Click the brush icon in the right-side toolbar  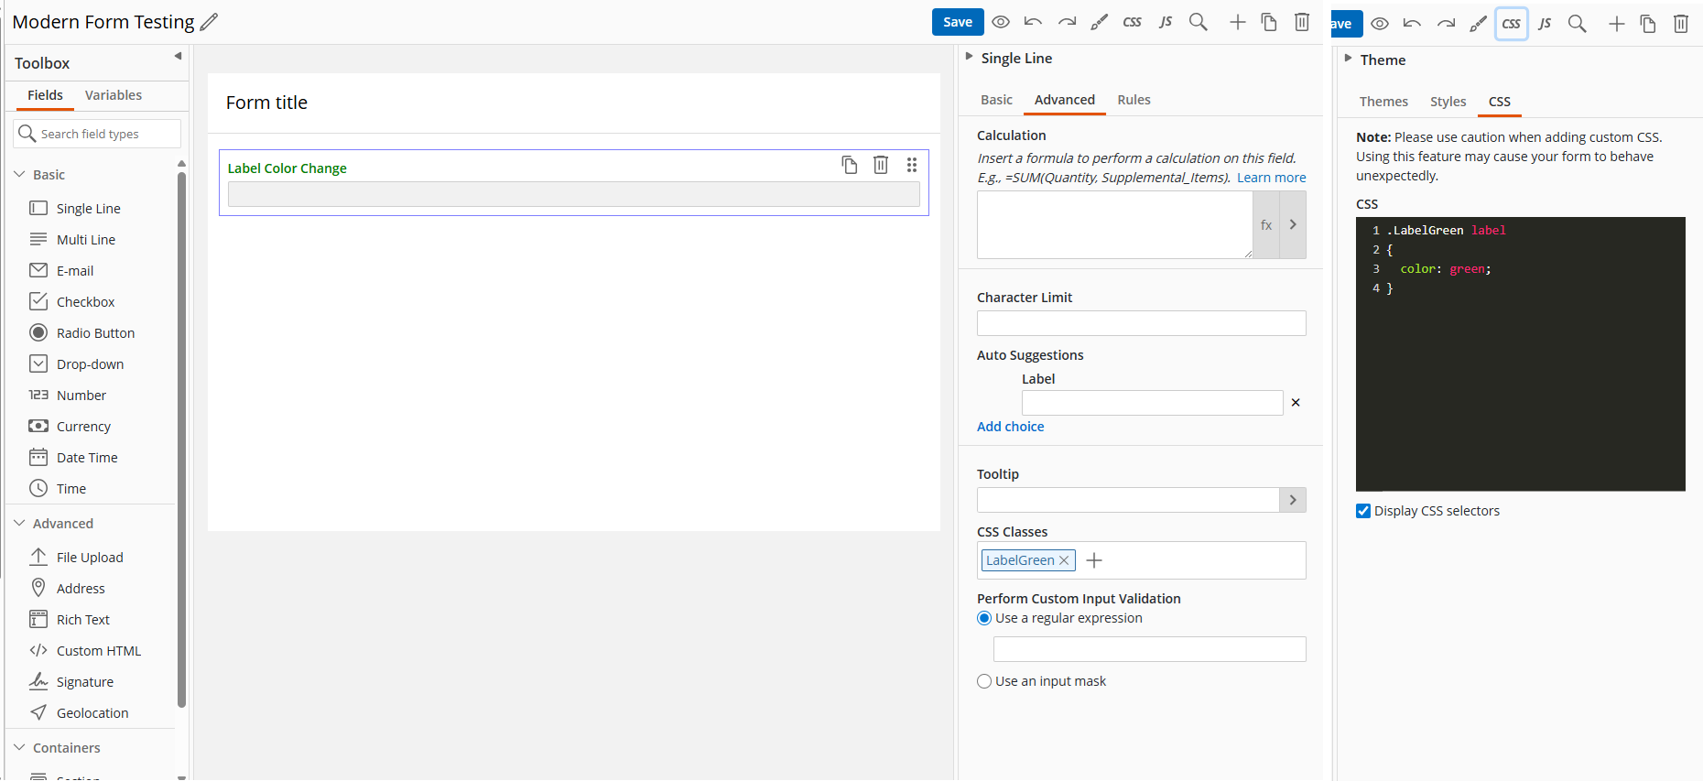1479,24
